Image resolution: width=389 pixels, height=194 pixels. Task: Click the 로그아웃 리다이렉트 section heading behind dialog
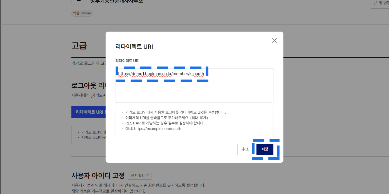click(88, 85)
